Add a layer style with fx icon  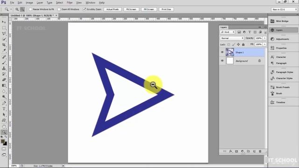coord(230,151)
